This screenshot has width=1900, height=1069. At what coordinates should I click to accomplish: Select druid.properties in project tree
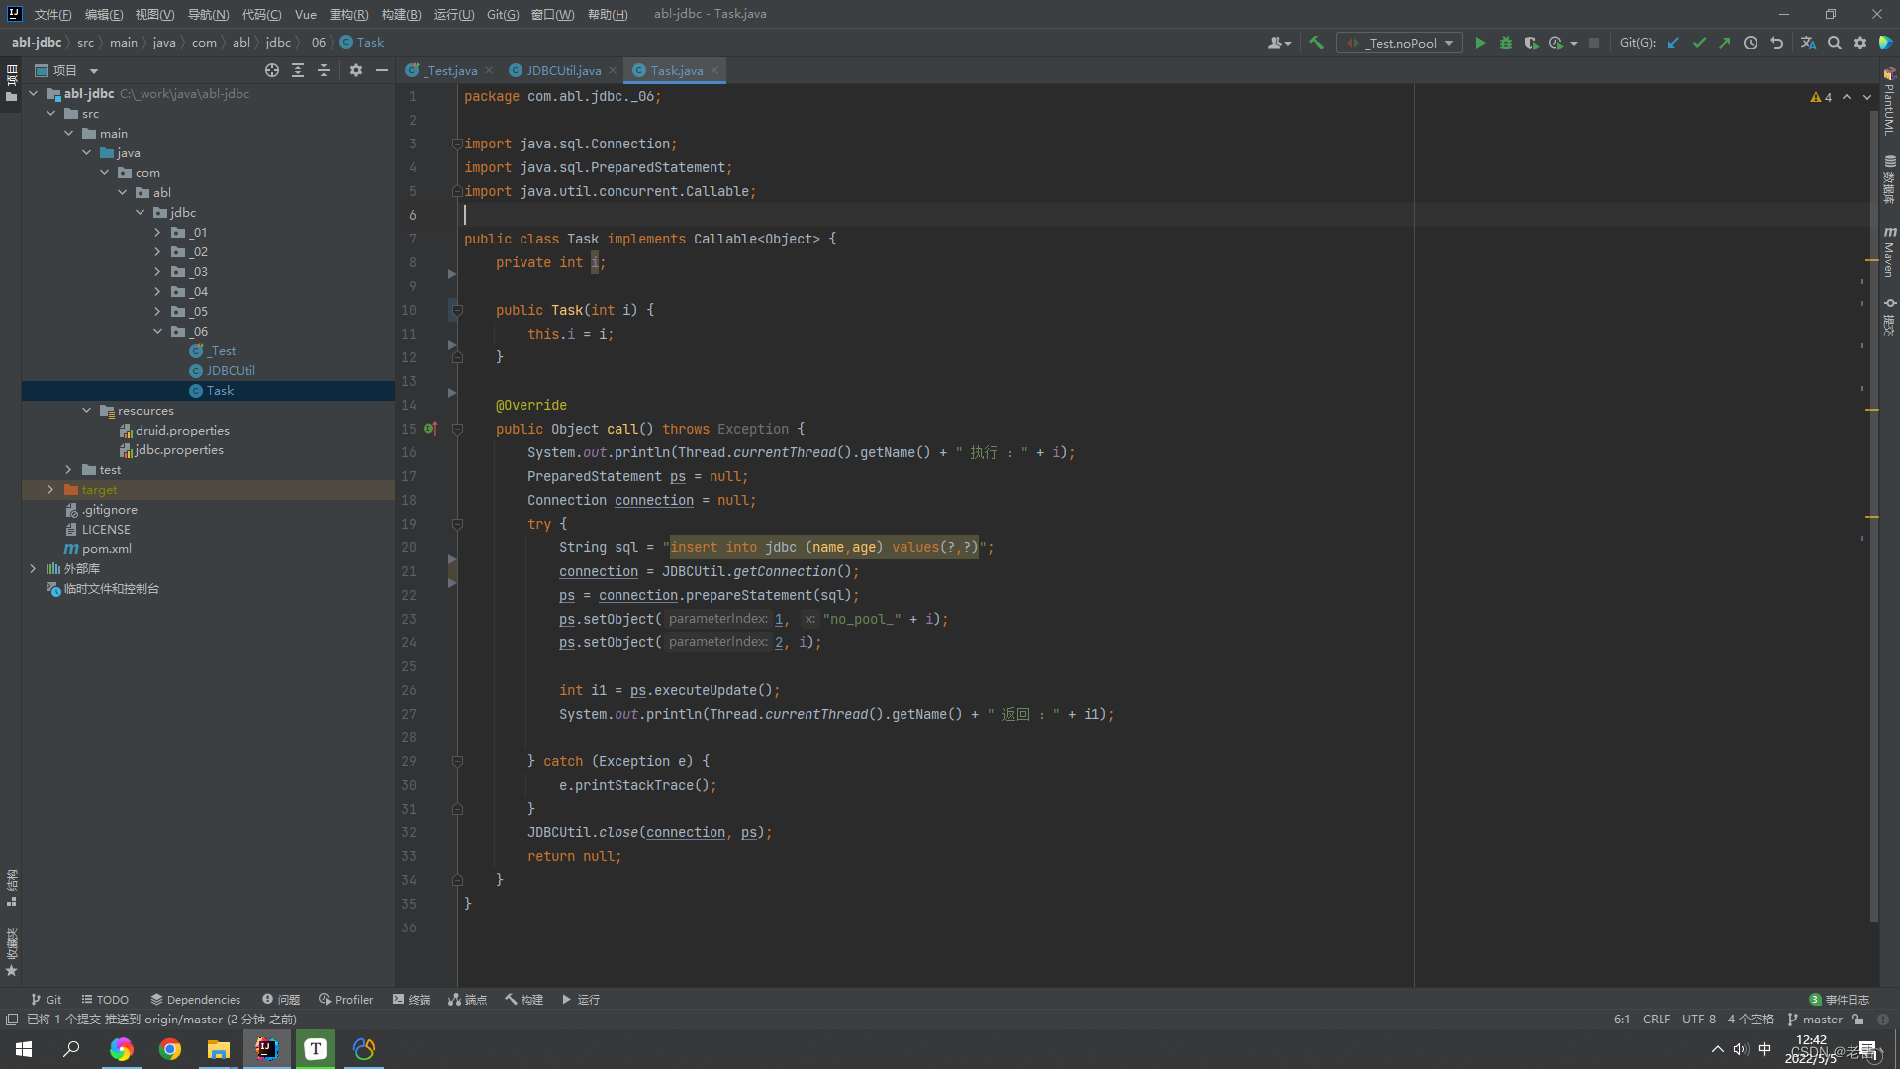click(x=181, y=430)
